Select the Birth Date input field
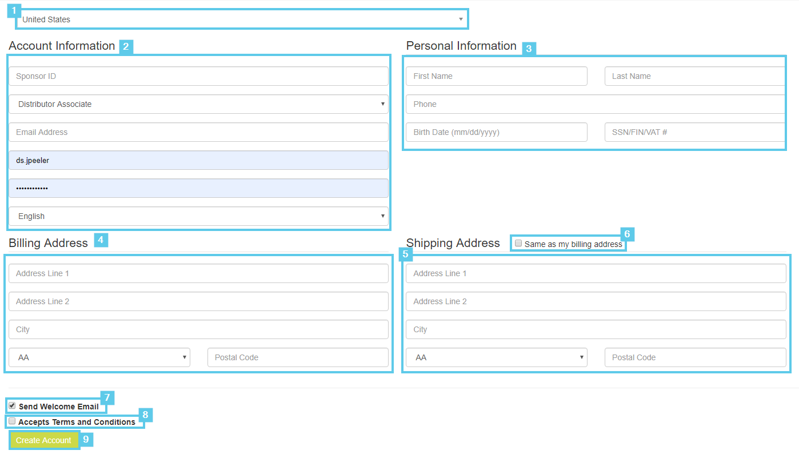The height and width of the screenshot is (458, 799). pyautogui.click(x=496, y=132)
